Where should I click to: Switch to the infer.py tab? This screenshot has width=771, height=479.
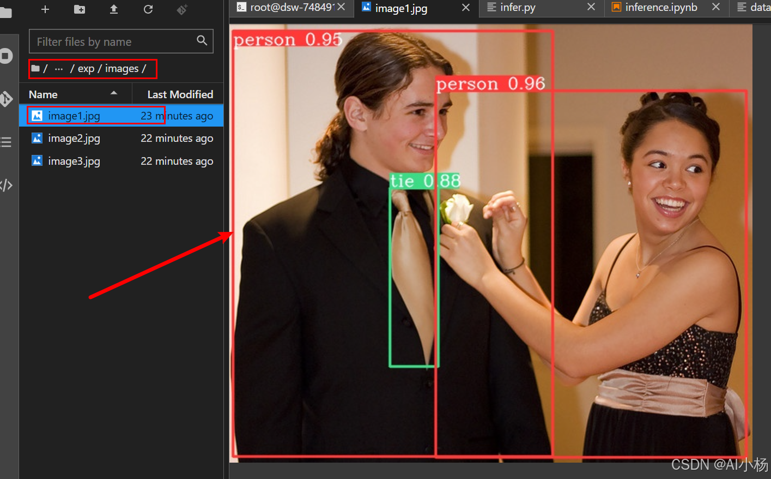point(518,7)
